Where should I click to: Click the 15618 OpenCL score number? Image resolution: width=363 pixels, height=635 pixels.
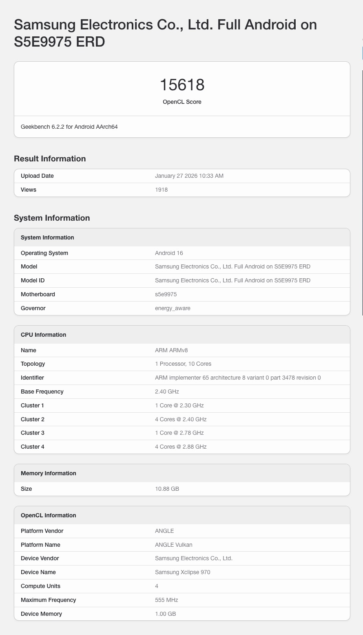pyautogui.click(x=182, y=85)
